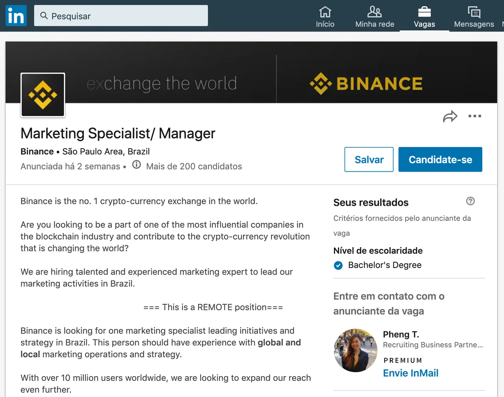
Task: Click the Envie InMail link
Action: pos(411,373)
